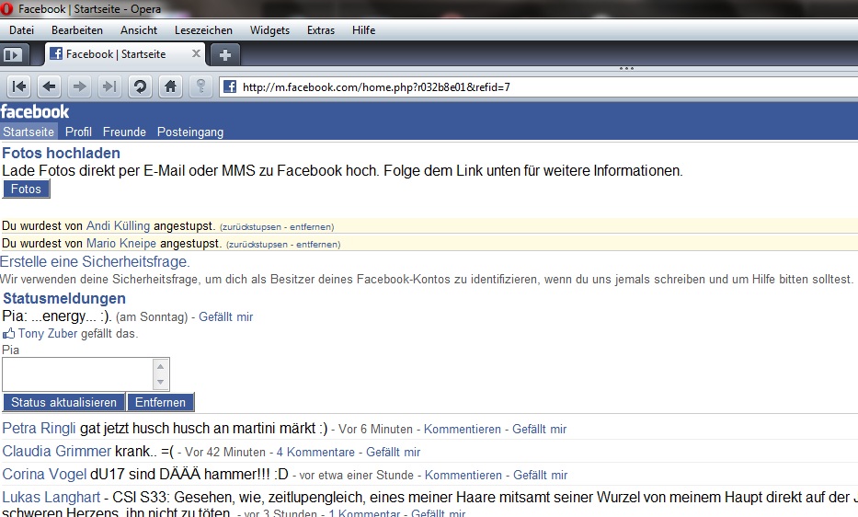Open the Widgets menu
This screenshot has height=517, width=858.
[x=269, y=30]
